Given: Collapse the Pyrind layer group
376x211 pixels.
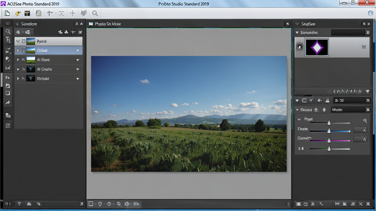Looking at the screenshot, I should 18,41.
